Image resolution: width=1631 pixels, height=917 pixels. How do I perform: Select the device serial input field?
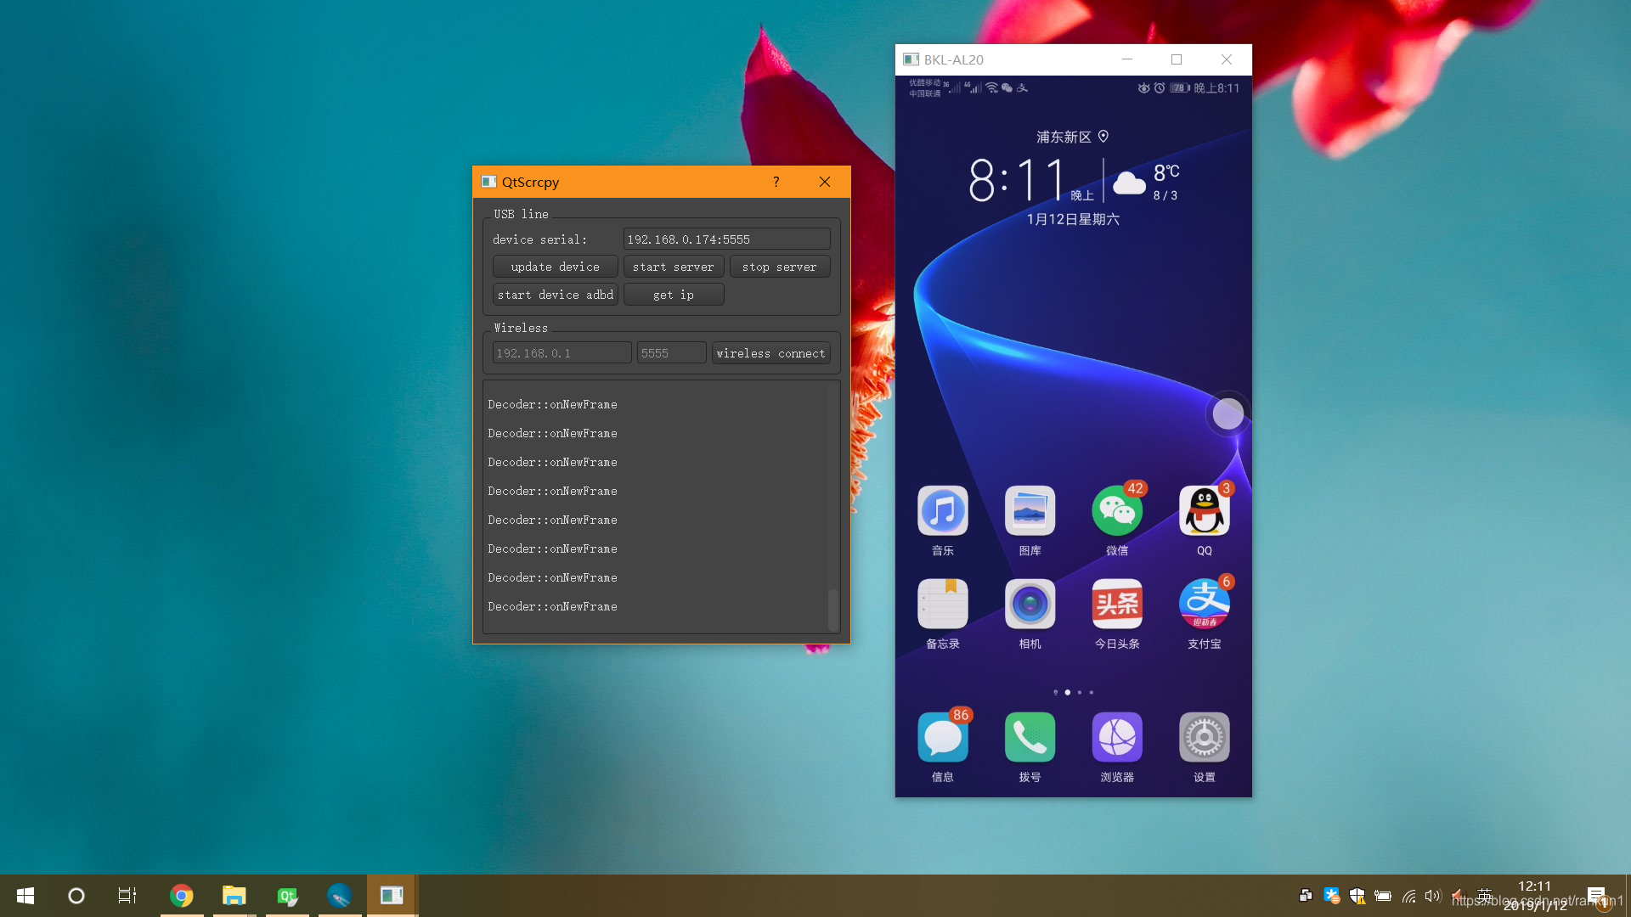727,239
